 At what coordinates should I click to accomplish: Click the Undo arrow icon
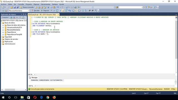[x=58, y=7]
